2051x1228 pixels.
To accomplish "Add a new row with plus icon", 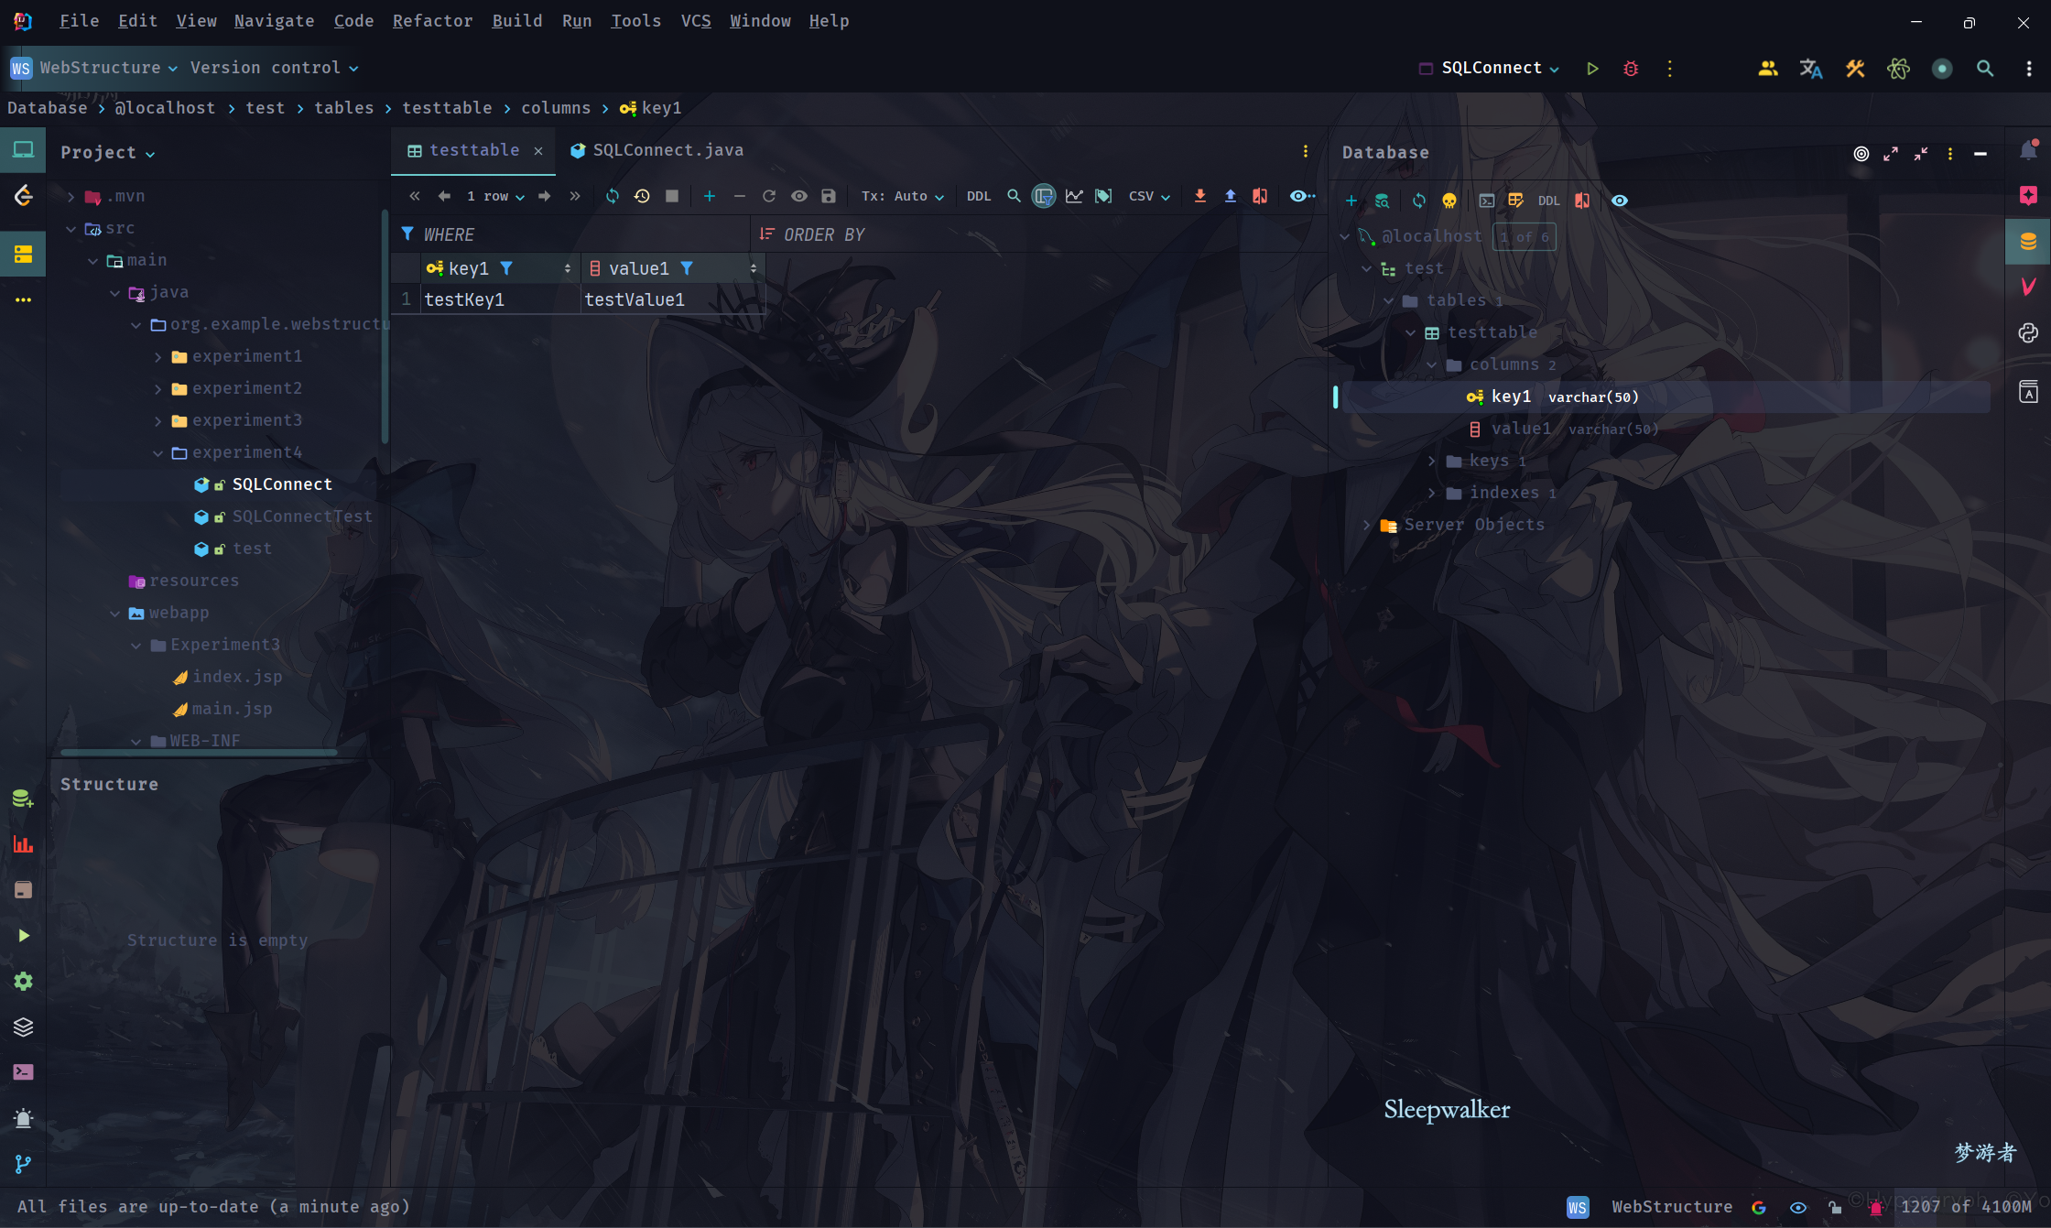I will 710,196.
